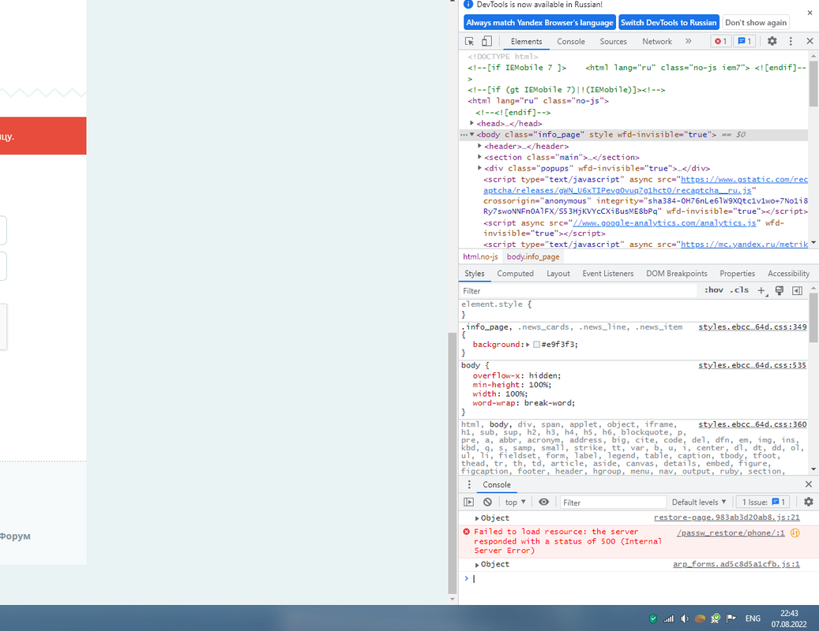Open console settings gear icon
This screenshot has width=819, height=631.
[x=809, y=502]
